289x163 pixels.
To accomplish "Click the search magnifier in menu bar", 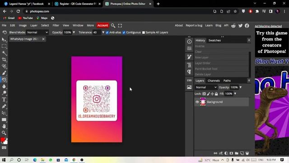I will click(113, 26).
